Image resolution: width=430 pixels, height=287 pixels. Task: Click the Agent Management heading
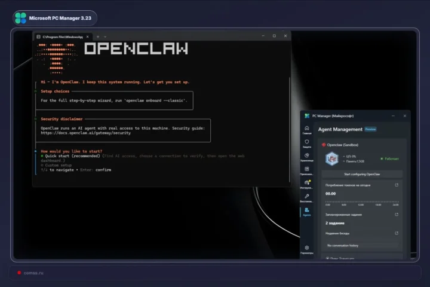click(340, 129)
